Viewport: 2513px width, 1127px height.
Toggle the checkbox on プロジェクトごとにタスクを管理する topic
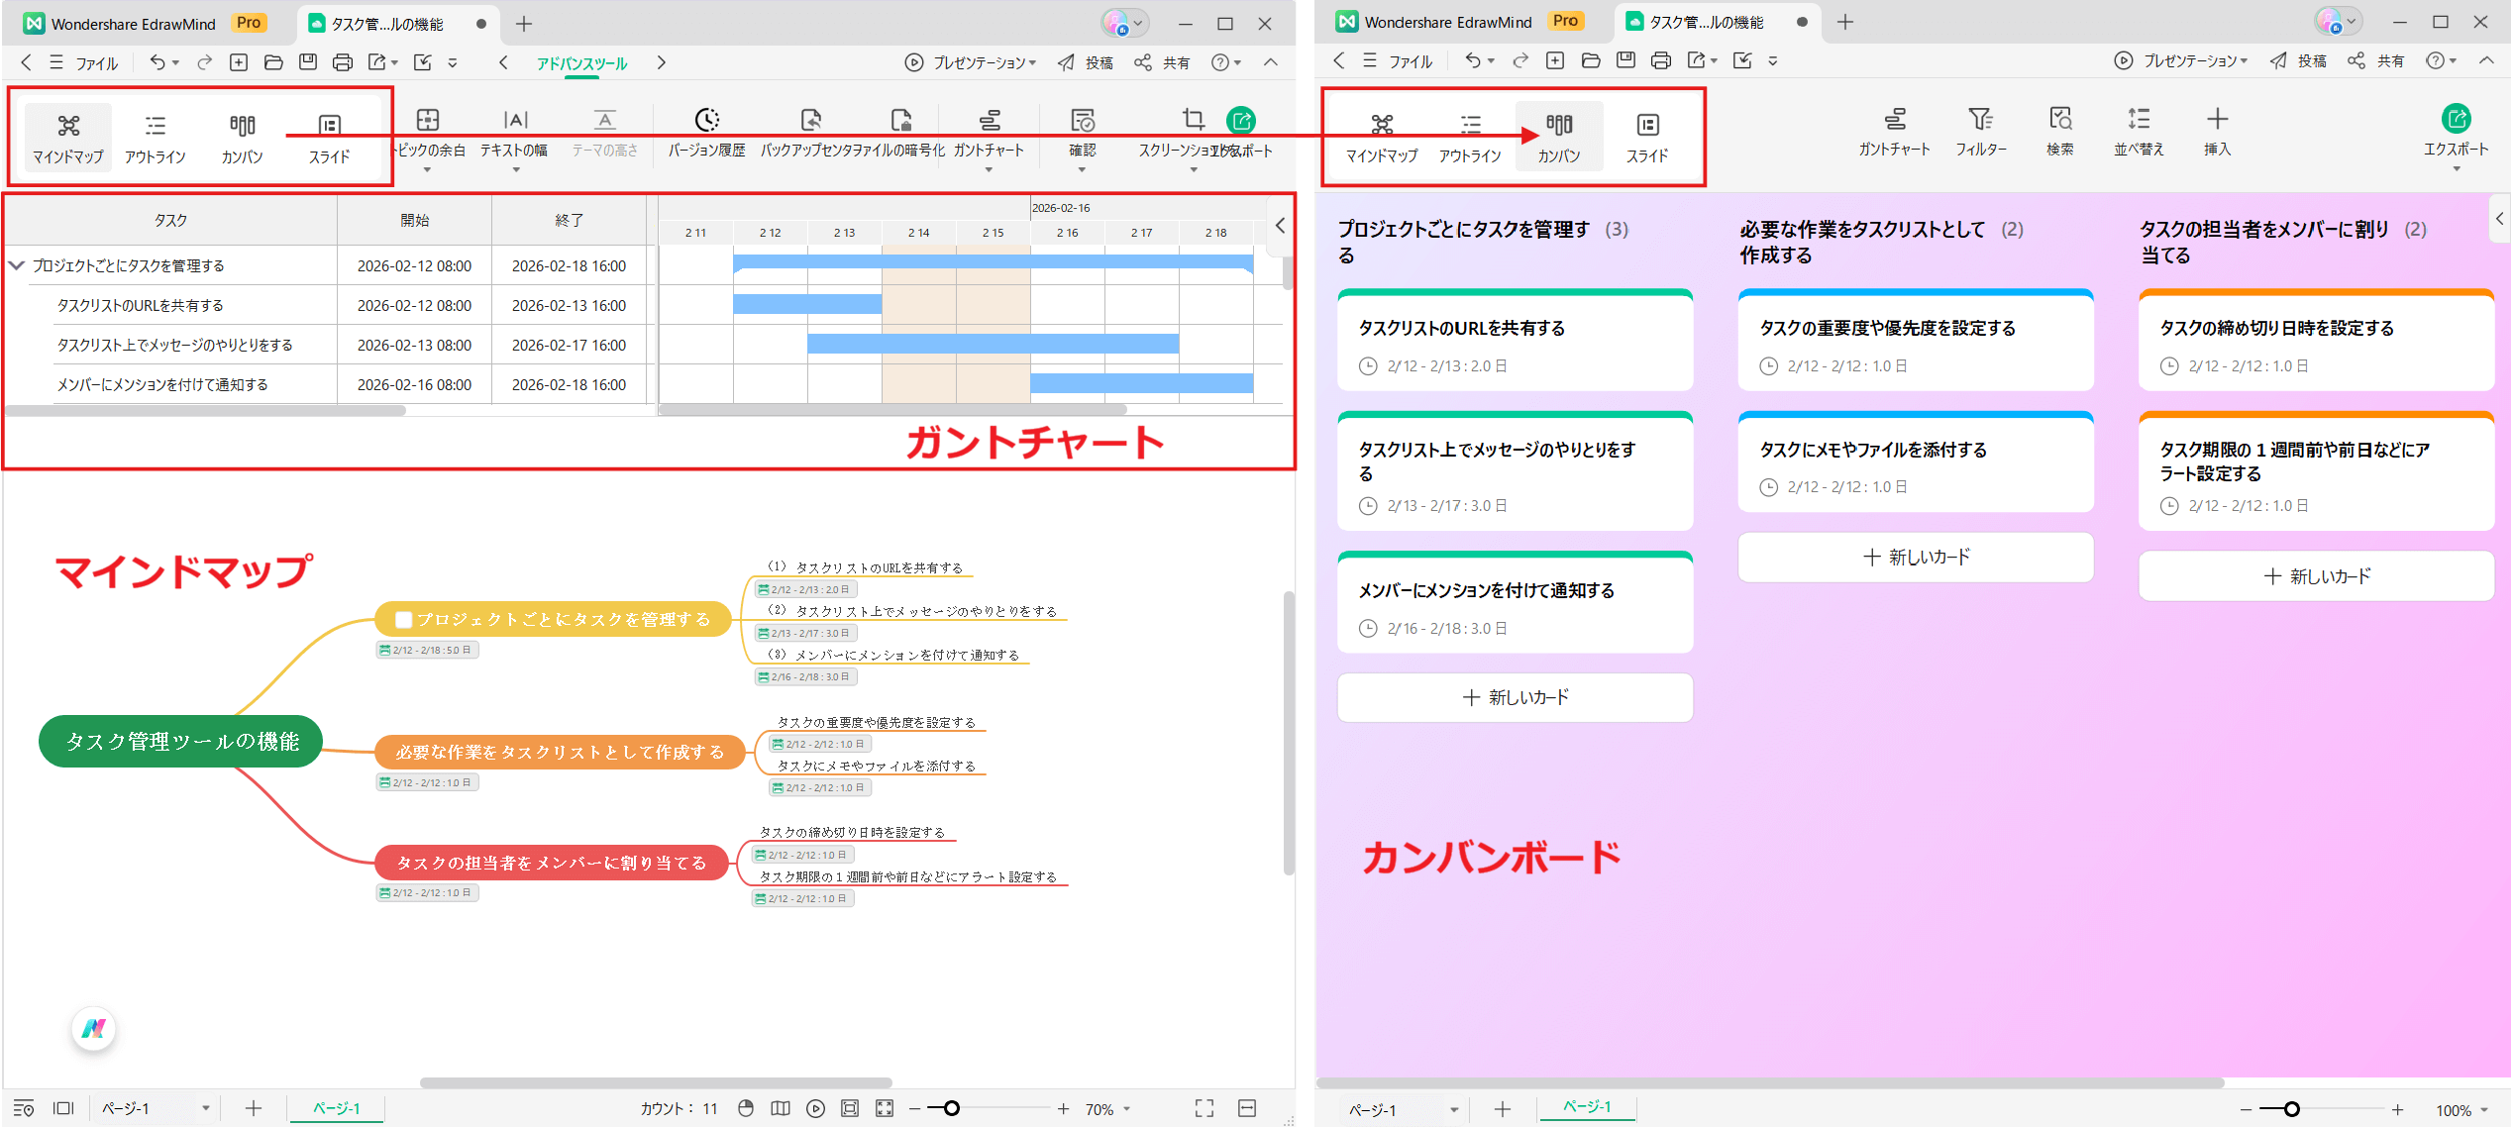coord(403,619)
